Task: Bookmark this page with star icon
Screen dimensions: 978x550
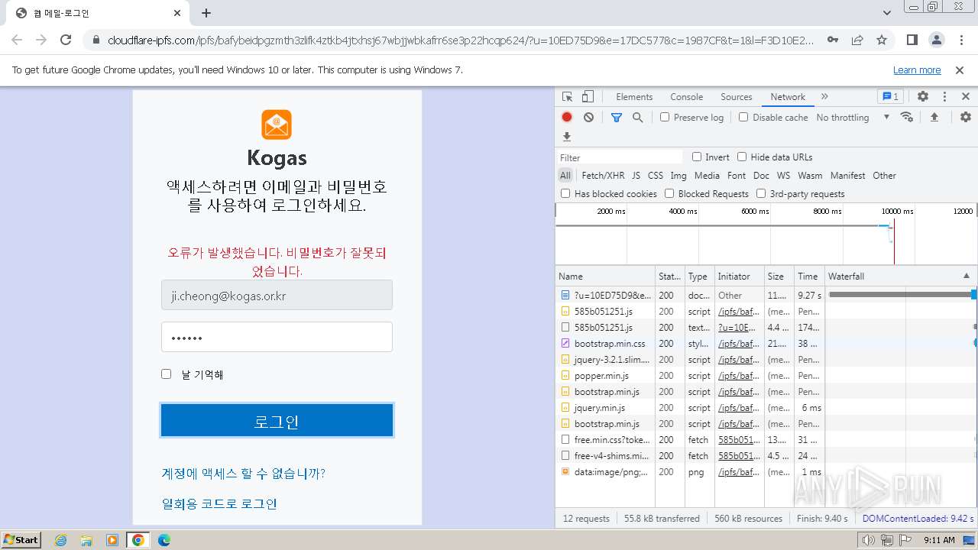Action: 882,40
